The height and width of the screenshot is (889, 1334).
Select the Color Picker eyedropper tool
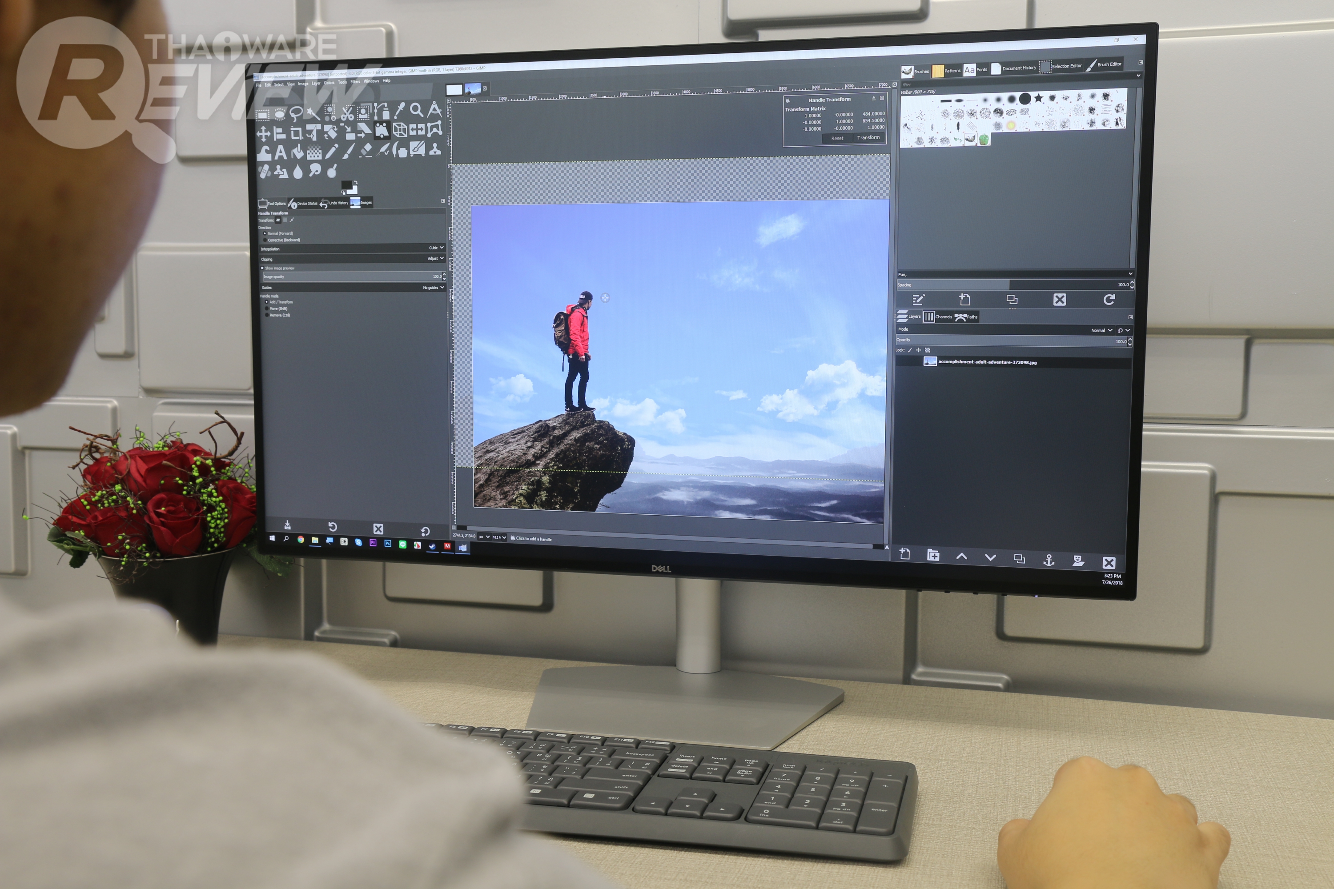tap(399, 111)
